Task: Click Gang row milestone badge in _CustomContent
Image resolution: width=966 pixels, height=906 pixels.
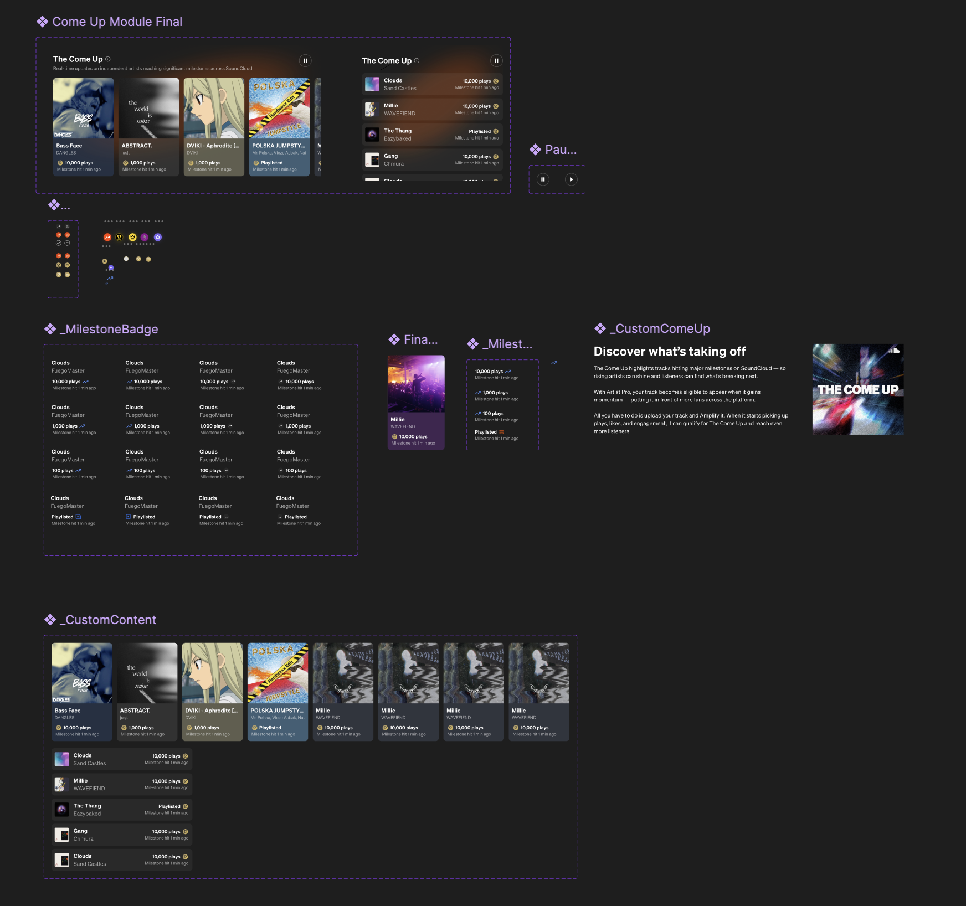Action: coord(185,832)
